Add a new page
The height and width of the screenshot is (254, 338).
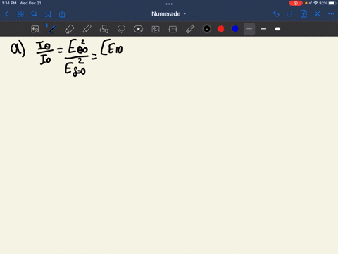click(x=303, y=14)
